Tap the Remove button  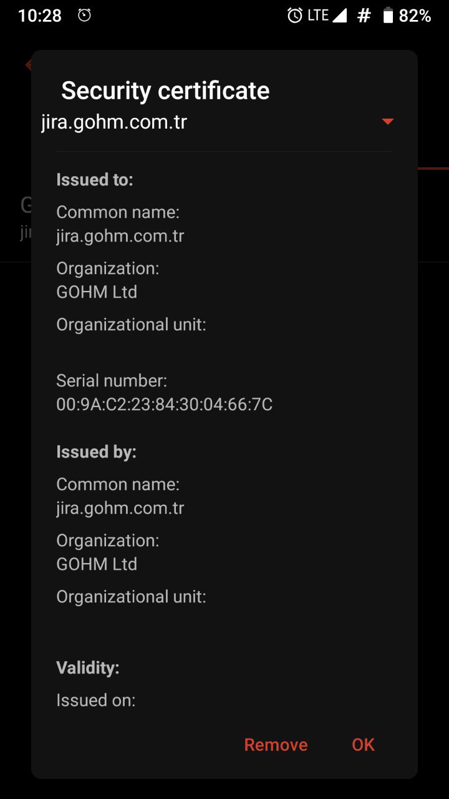[x=276, y=745]
